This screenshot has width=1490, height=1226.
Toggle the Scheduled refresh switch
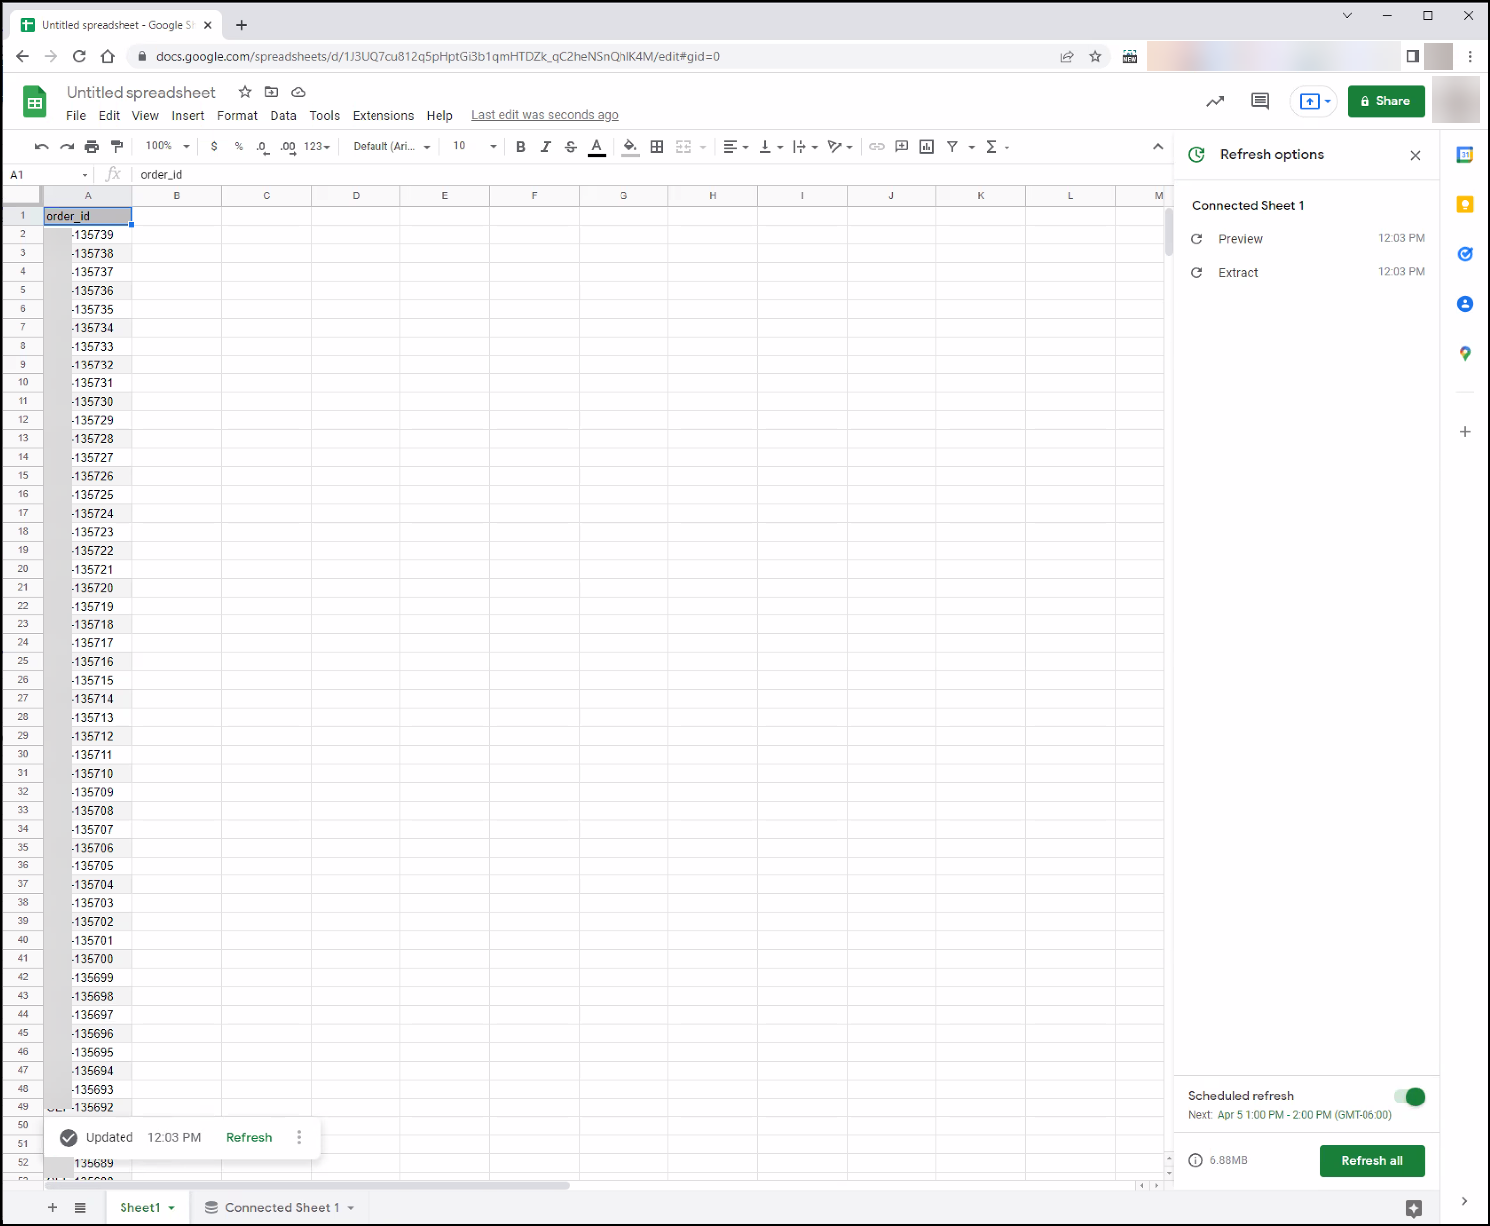click(x=1409, y=1097)
